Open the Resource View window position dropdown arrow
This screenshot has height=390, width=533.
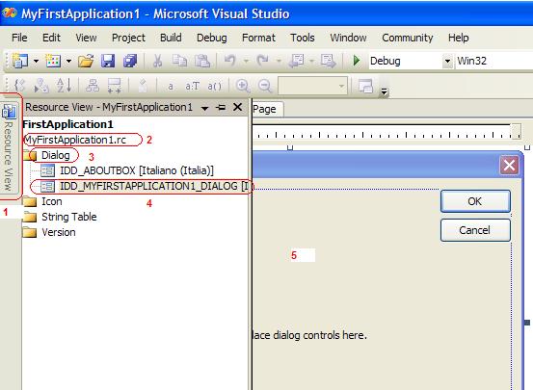(204, 109)
